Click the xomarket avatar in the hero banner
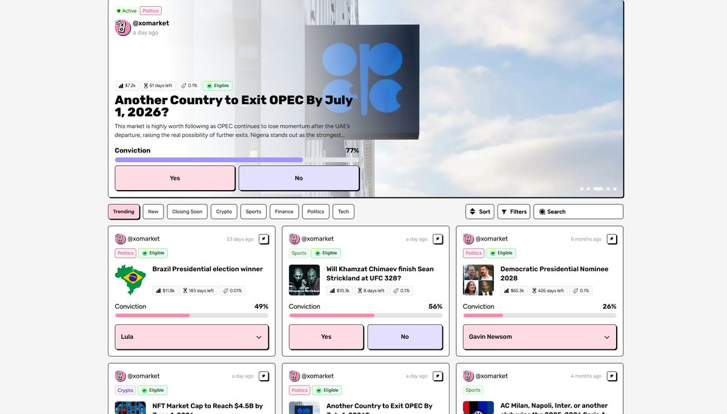The width and height of the screenshot is (727, 414). click(x=123, y=28)
